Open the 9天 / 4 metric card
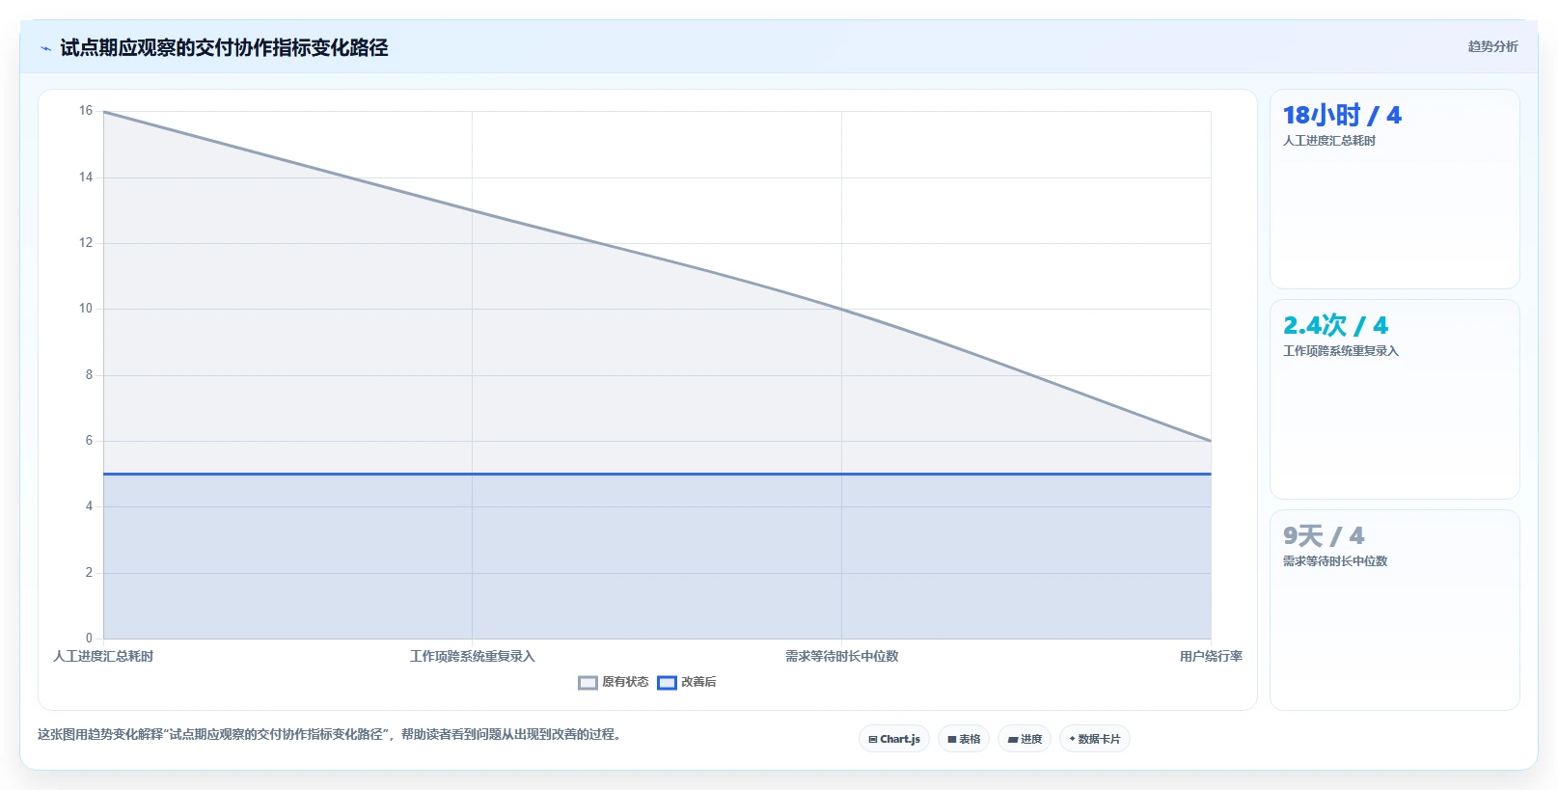 click(x=1394, y=610)
